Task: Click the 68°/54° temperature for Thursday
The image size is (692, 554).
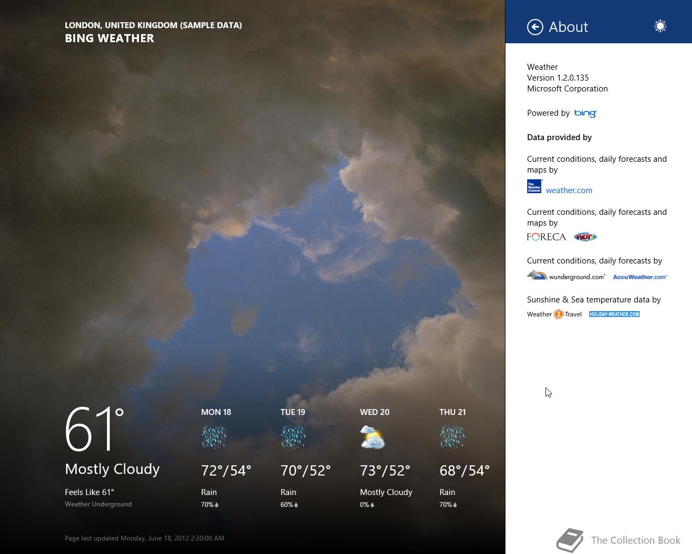Action: pos(464,471)
